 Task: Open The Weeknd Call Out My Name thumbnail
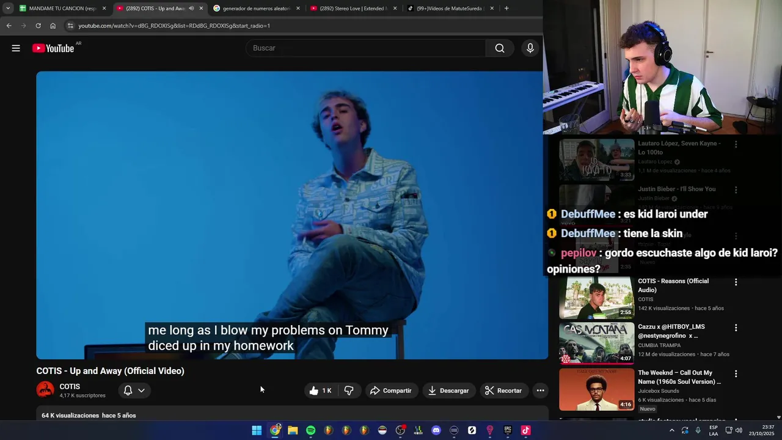(x=597, y=389)
